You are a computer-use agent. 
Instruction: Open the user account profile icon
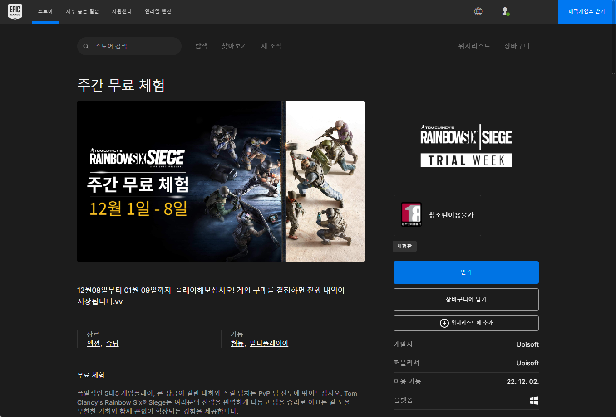(x=505, y=11)
